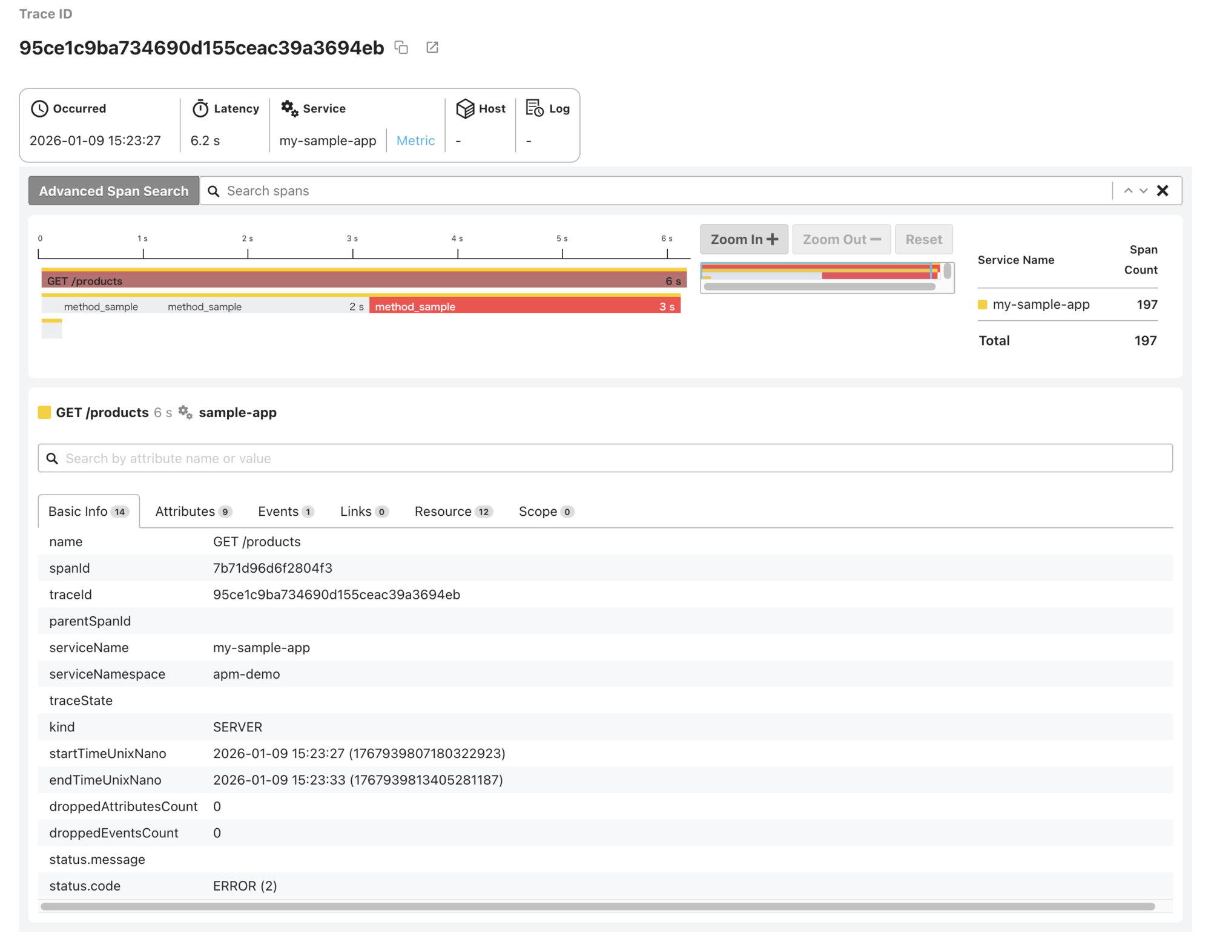Open the Metric link

415,140
